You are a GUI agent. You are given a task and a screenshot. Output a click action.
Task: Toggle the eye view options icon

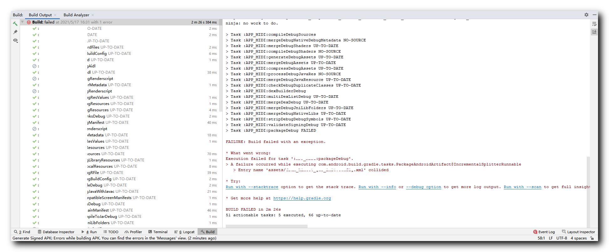[x=15, y=40]
